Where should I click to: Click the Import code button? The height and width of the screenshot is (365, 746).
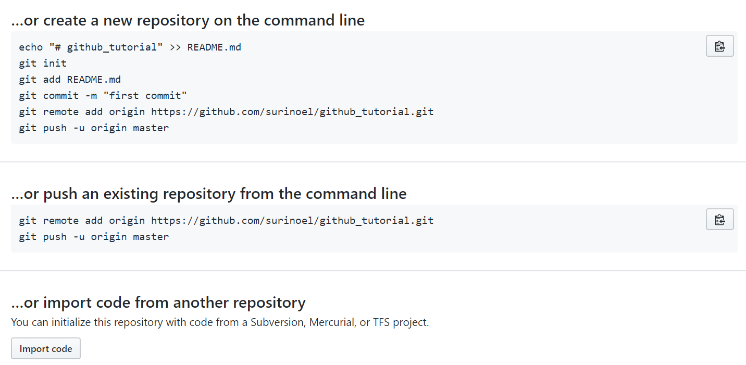click(x=46, y=349)
